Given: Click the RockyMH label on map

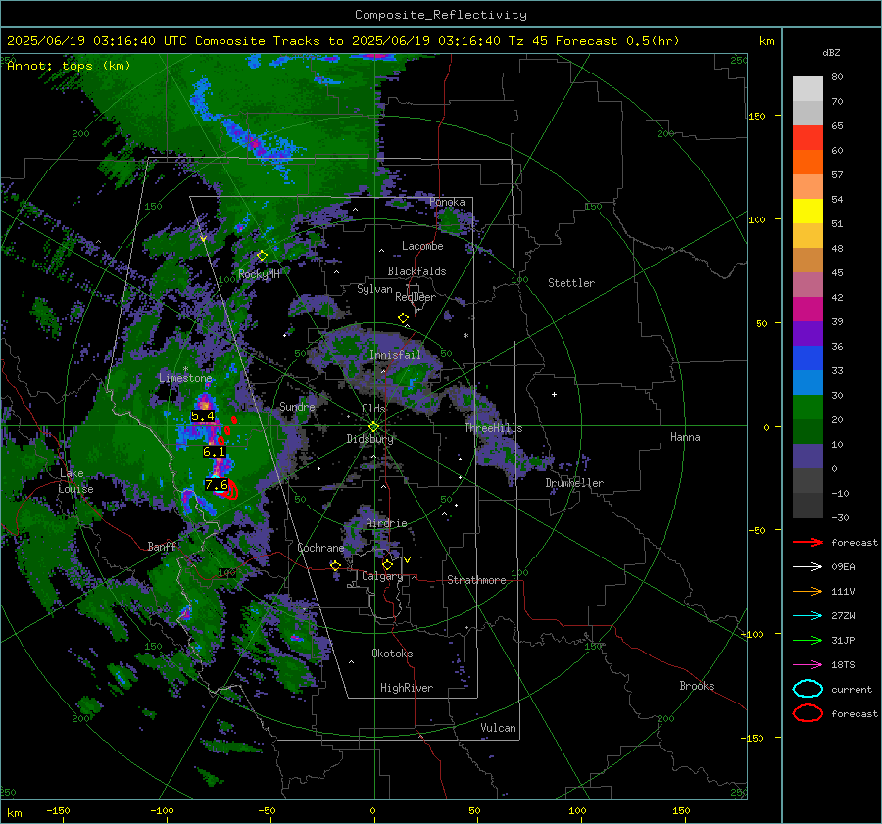Looking at the screenshot, I should tap(259, 274).
